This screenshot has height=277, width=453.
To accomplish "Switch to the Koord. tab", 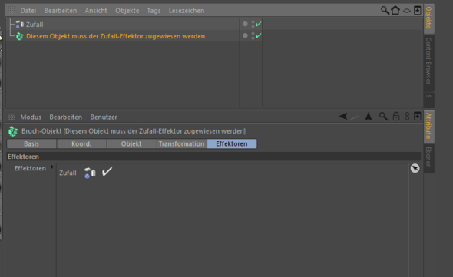I will coord(81,143).
